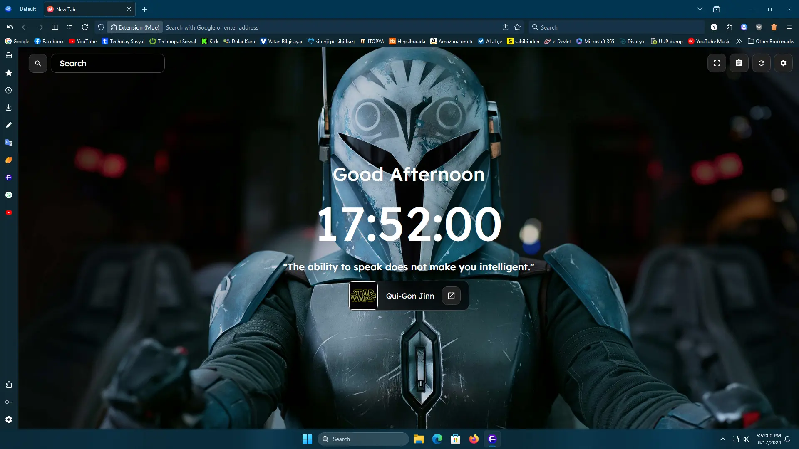
Task: Open the sidebar passwords key icon
Action: [9, 402]
